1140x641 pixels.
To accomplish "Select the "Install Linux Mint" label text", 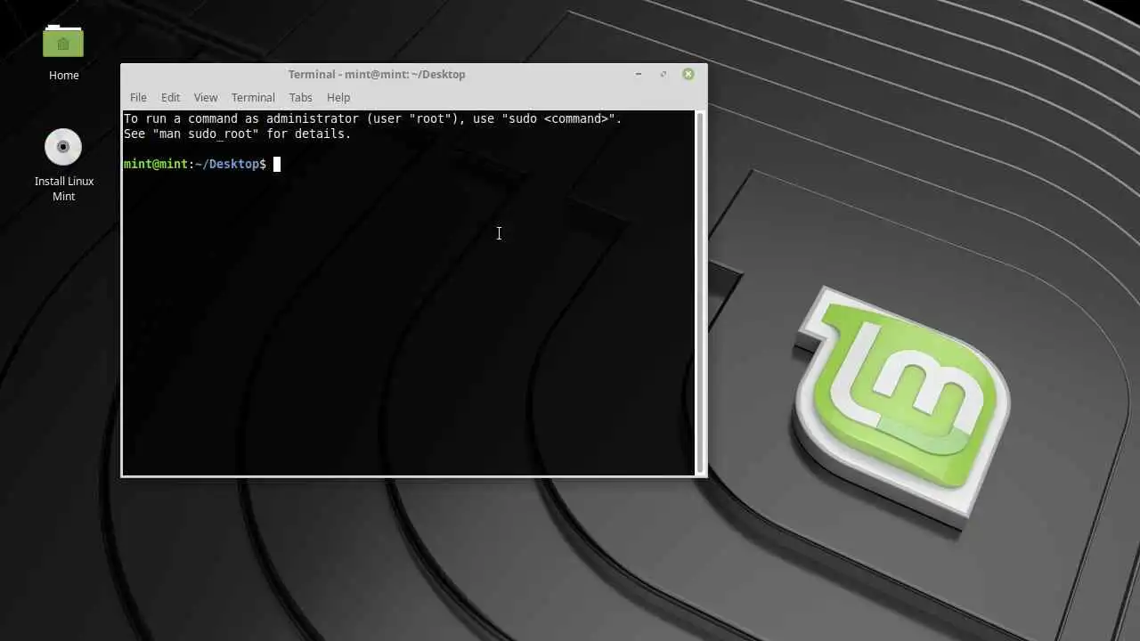I will point(64,189).
